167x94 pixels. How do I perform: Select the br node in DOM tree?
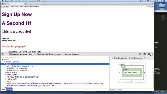pyautogui.click(x=9, y=81)
